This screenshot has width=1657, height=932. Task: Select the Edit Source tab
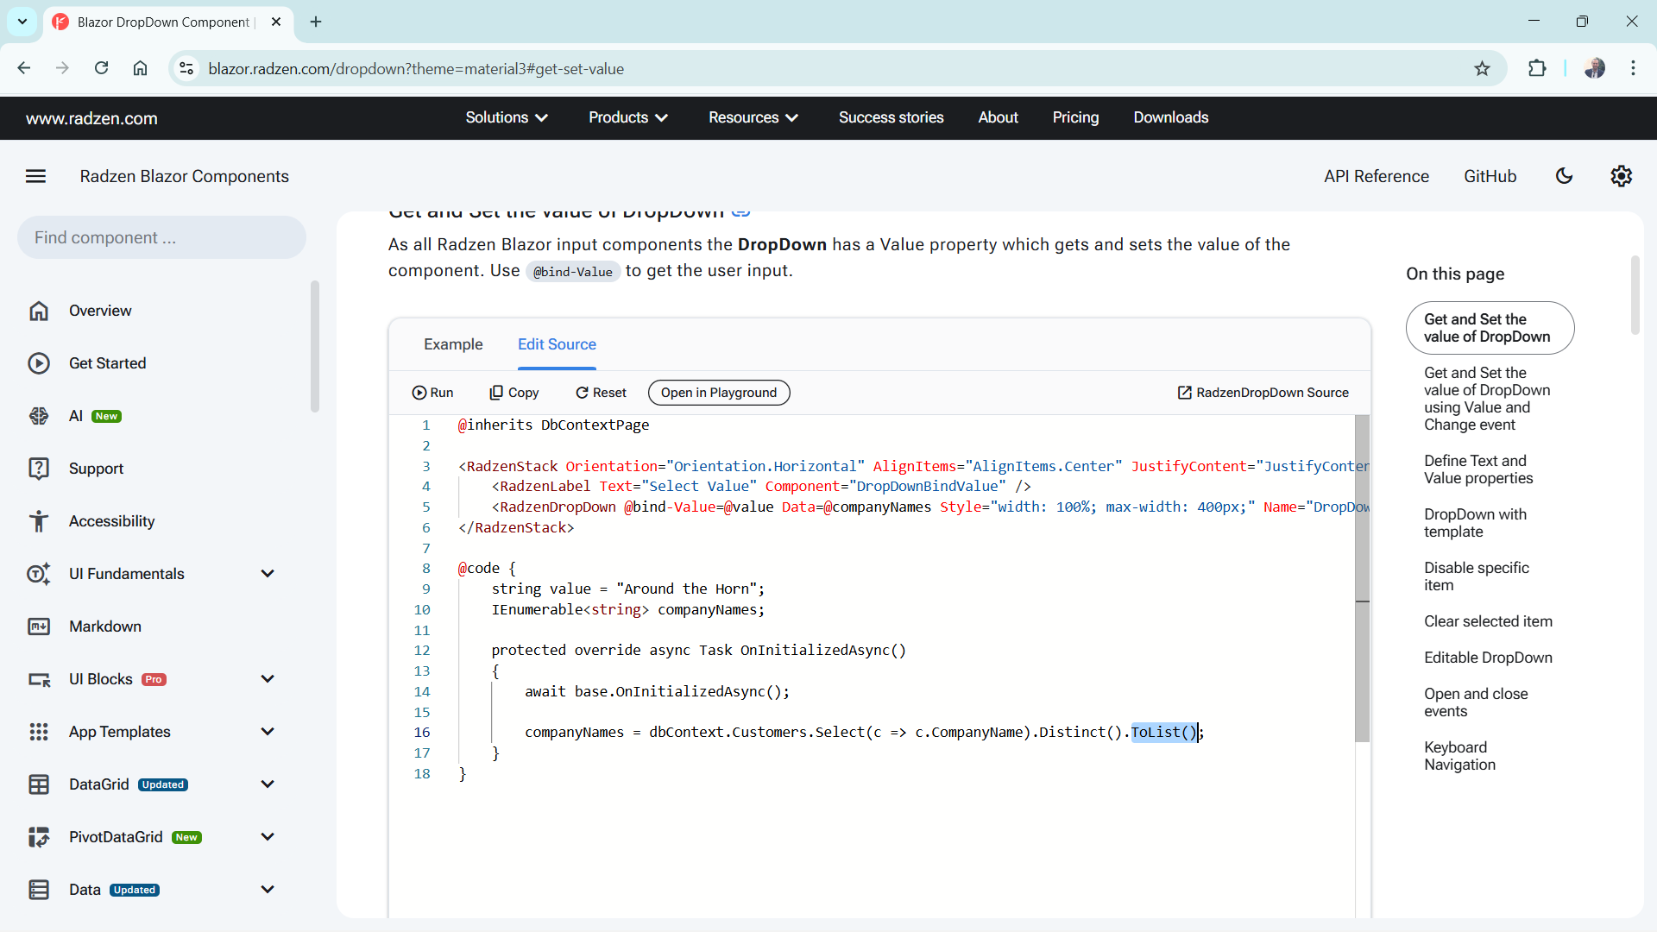557,344
